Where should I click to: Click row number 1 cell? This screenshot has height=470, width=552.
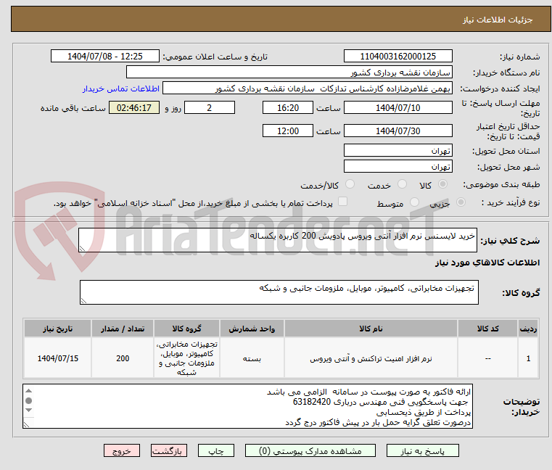pyautogui.click(x=528, y=358)
